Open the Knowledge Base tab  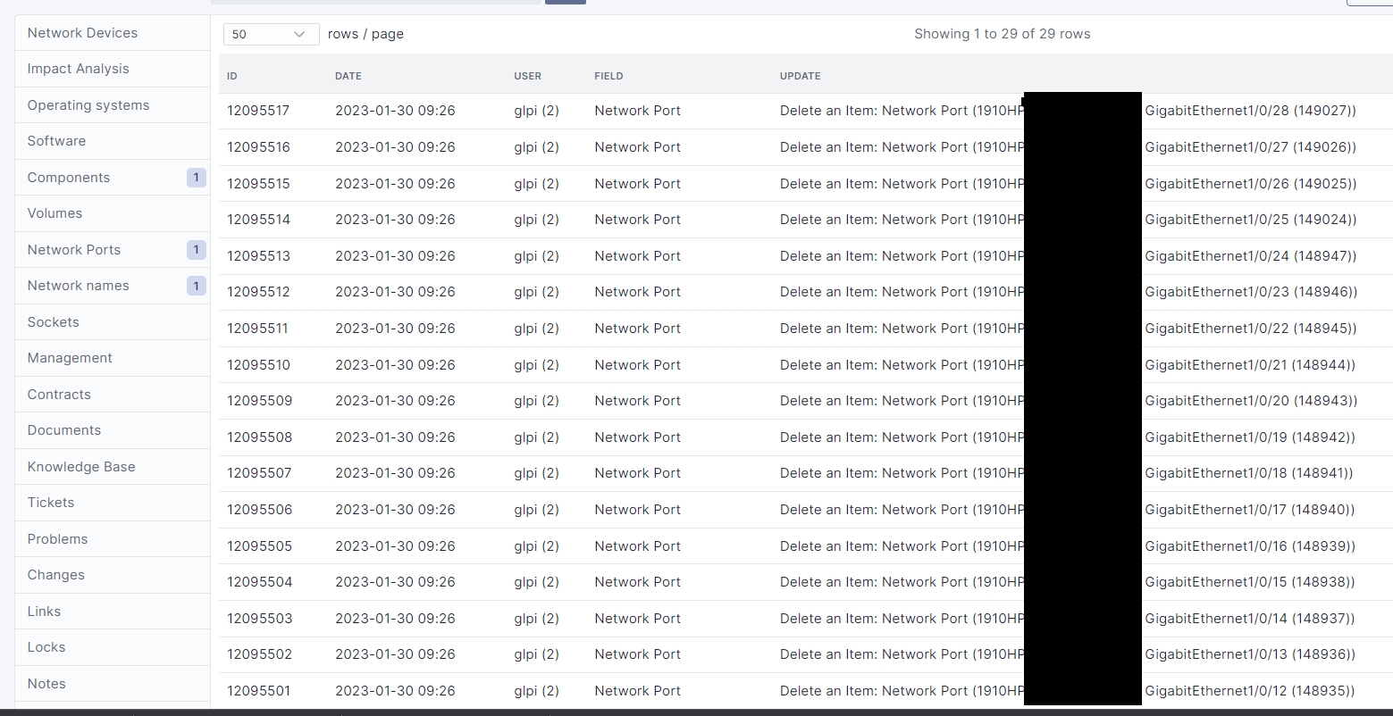(x=81, y=466)
